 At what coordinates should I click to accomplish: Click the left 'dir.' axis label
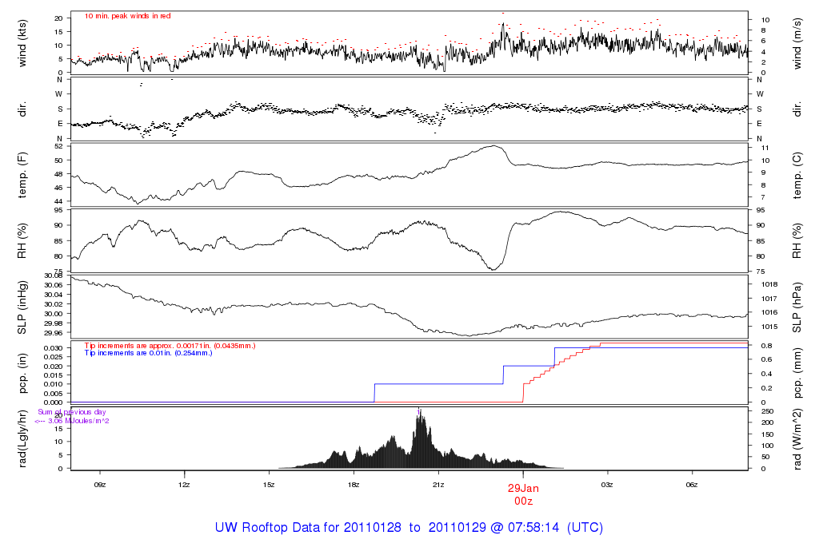(22, 109)
